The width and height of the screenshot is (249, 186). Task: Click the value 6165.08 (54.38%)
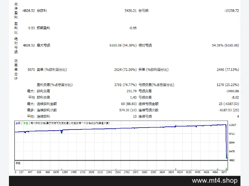pos(123,45)
